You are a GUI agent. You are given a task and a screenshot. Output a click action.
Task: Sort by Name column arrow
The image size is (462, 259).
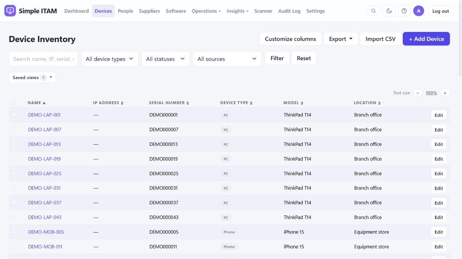coord(44,103)
